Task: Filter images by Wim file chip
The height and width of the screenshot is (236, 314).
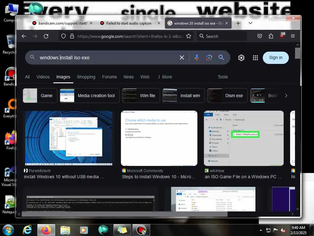Action: click(141, 96)
